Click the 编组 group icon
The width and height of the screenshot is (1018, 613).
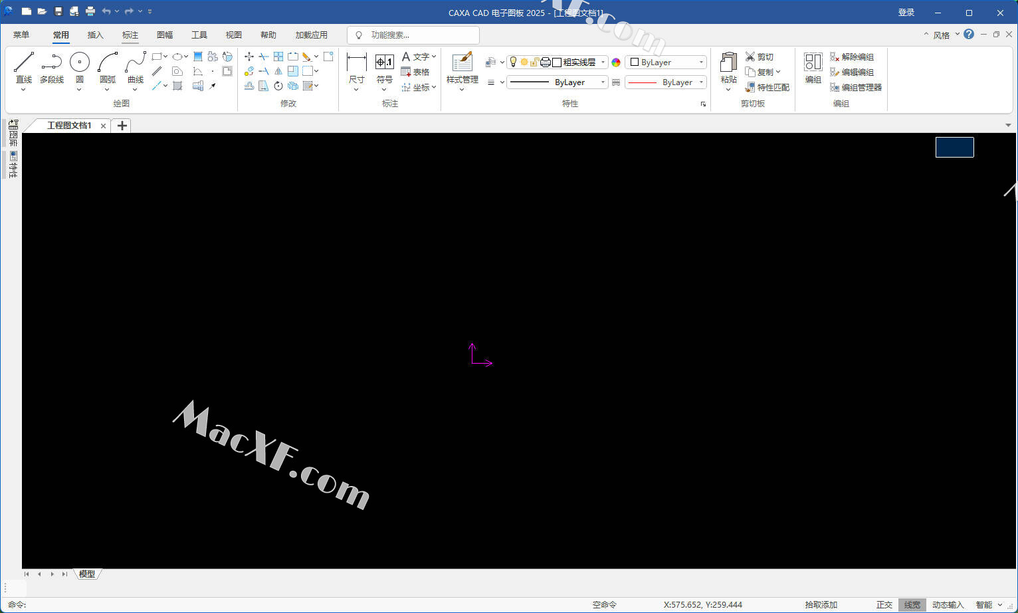tap(813, 62)
